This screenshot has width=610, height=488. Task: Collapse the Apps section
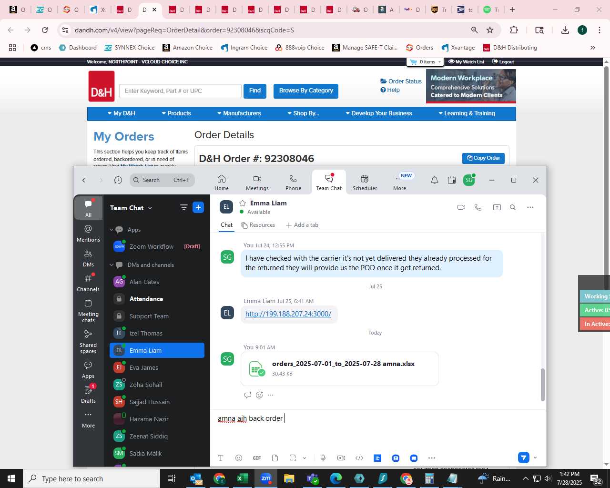(x=112, y=230)
